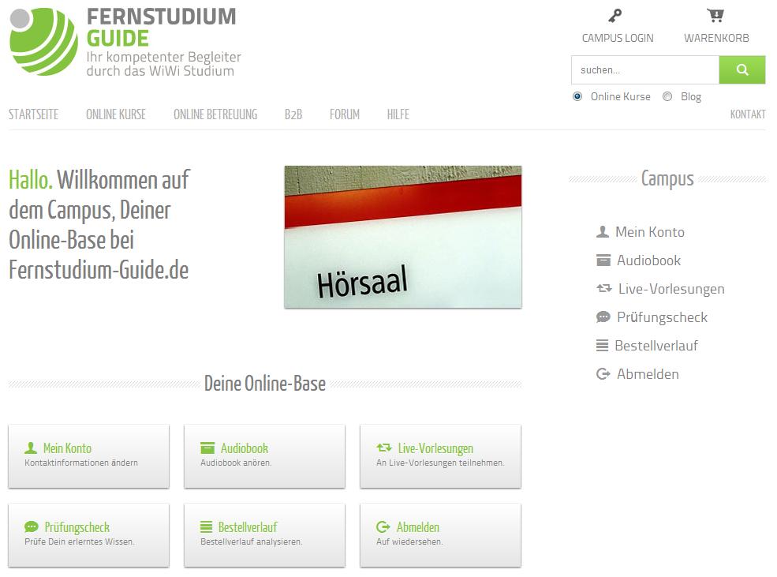Open the B2B menu item
777x577 pixels.
click(x=293, y=114)
